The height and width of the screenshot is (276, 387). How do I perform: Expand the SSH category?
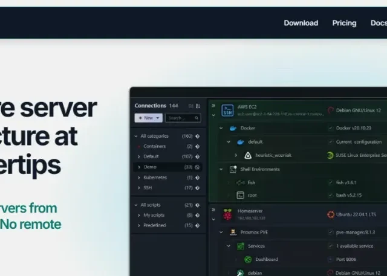[138, 188]
